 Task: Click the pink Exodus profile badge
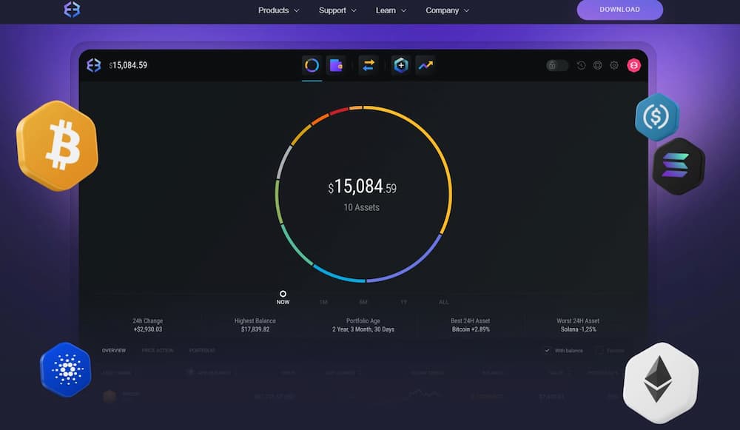coord(634,65)
